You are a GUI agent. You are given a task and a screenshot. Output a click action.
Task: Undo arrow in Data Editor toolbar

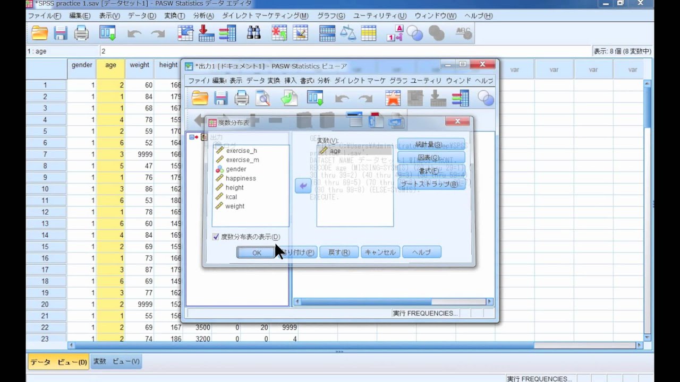[134, 34]
